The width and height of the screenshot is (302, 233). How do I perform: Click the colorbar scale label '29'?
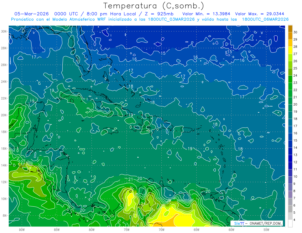tap(295, 39)
